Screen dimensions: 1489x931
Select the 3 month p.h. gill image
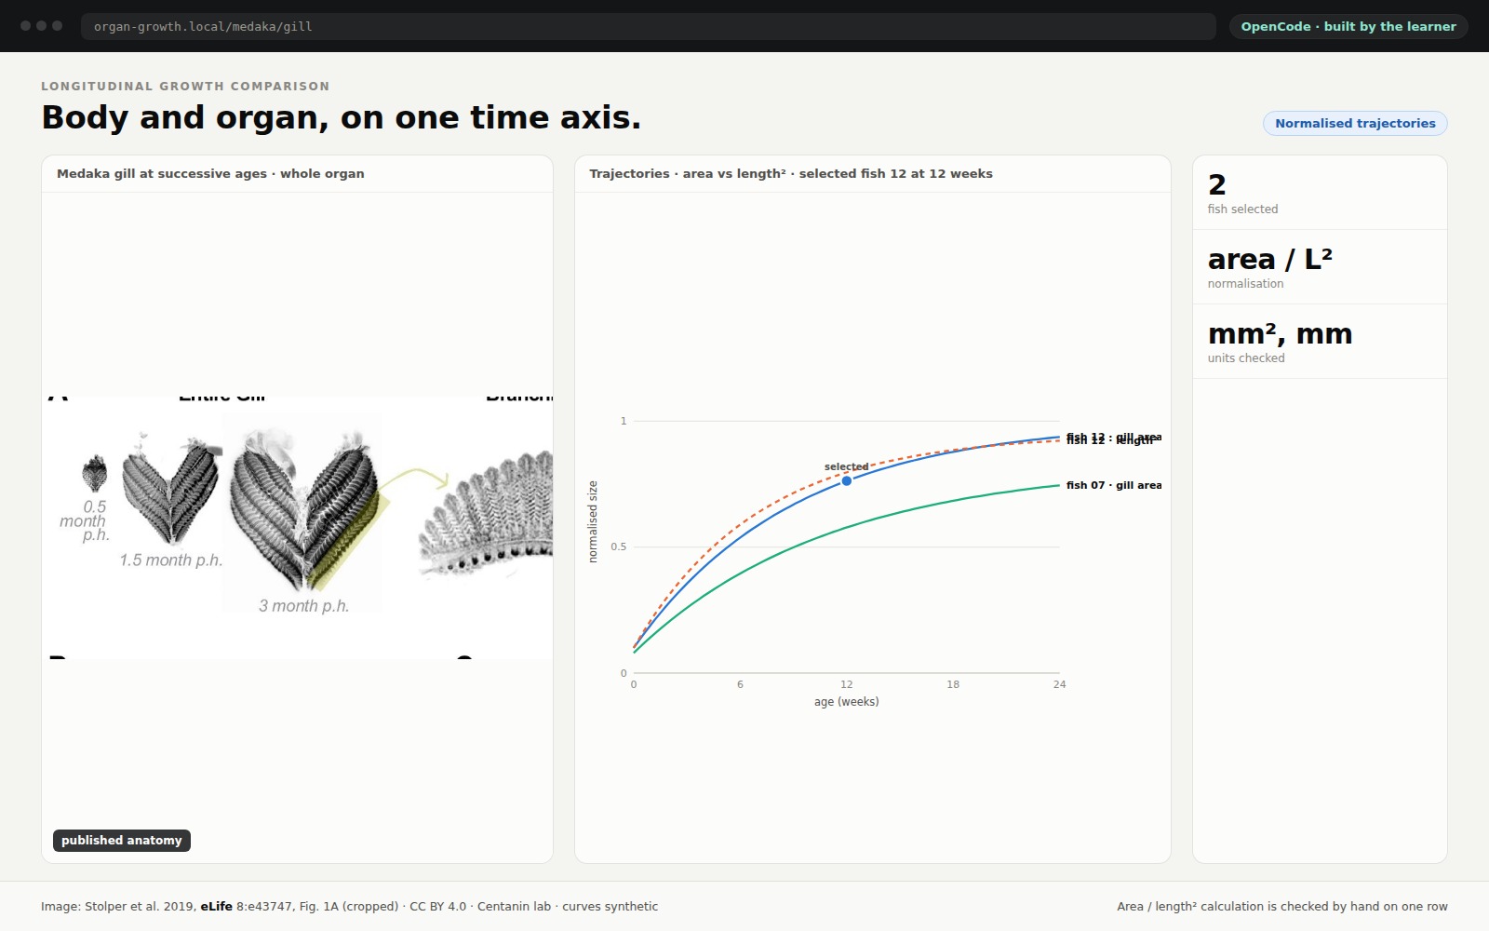(x=304, y=508)
